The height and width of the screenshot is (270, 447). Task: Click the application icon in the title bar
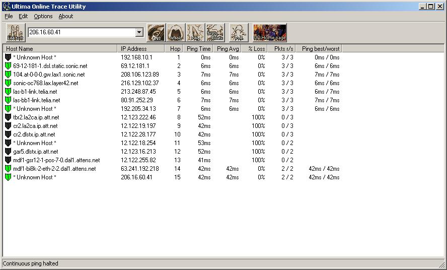[6, 6]
